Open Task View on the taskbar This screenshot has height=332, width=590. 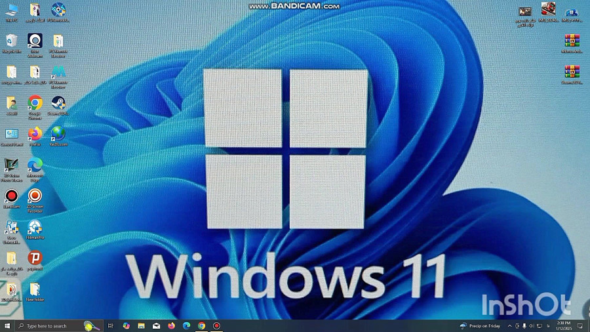tap(111, 326)
